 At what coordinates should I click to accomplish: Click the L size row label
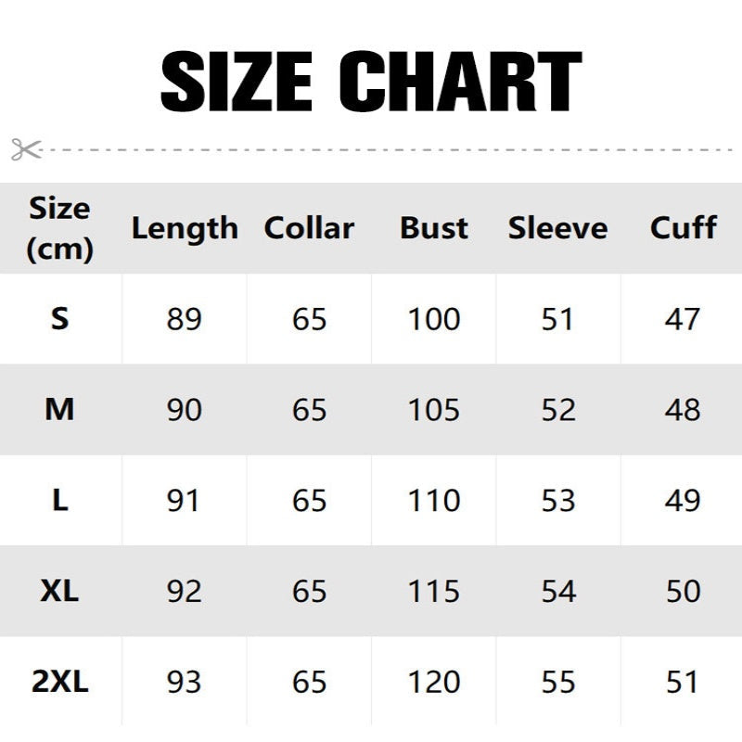point(60,501)
